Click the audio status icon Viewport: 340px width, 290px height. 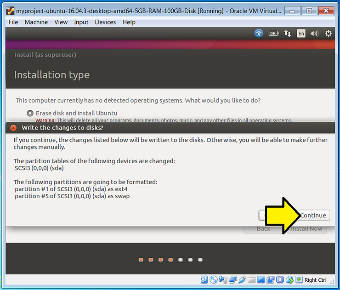[x=223, y=280]
